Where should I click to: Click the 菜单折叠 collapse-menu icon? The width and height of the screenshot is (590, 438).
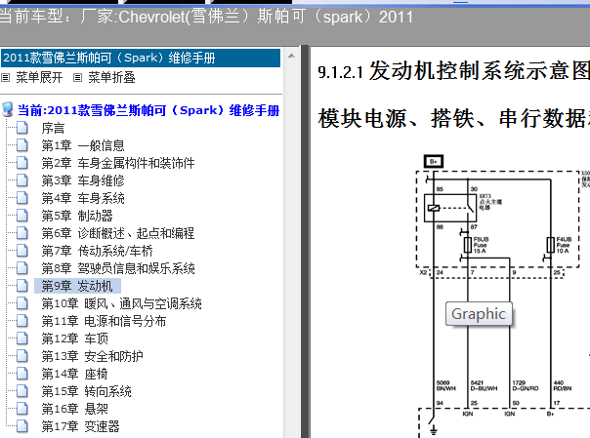coord(77,78)
